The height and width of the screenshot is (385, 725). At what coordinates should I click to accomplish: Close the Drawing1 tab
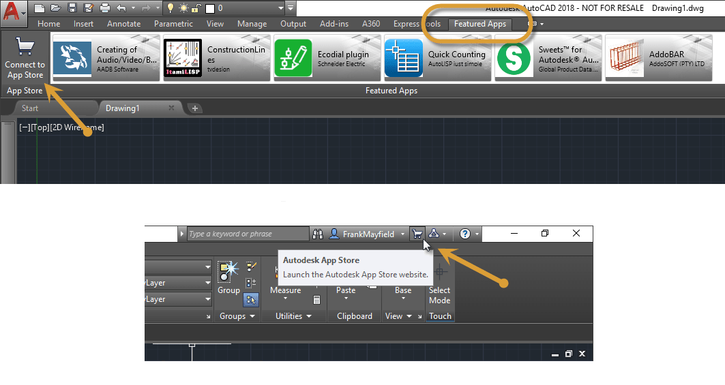pyautogui.click(x=171, y=108)
